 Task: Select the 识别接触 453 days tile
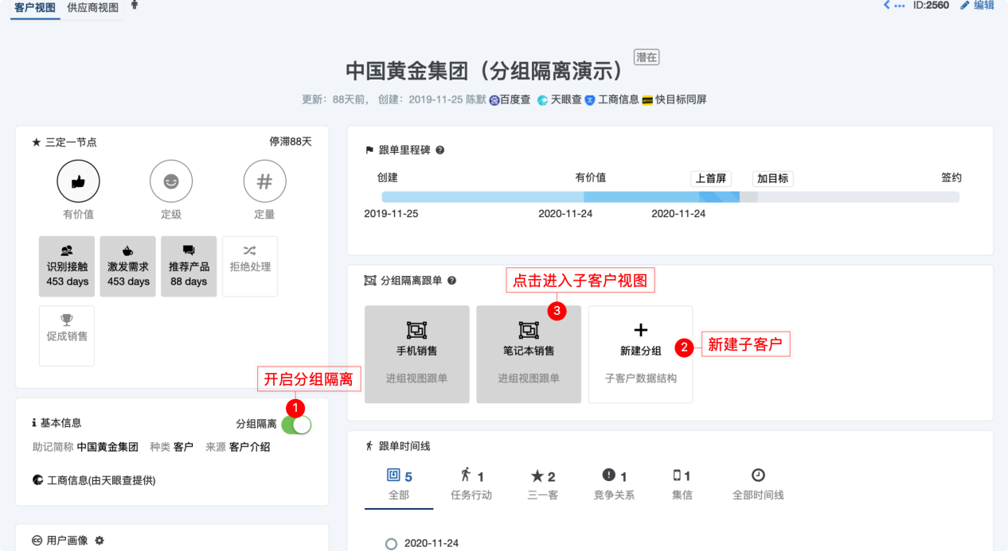click(x=67, y=266)
